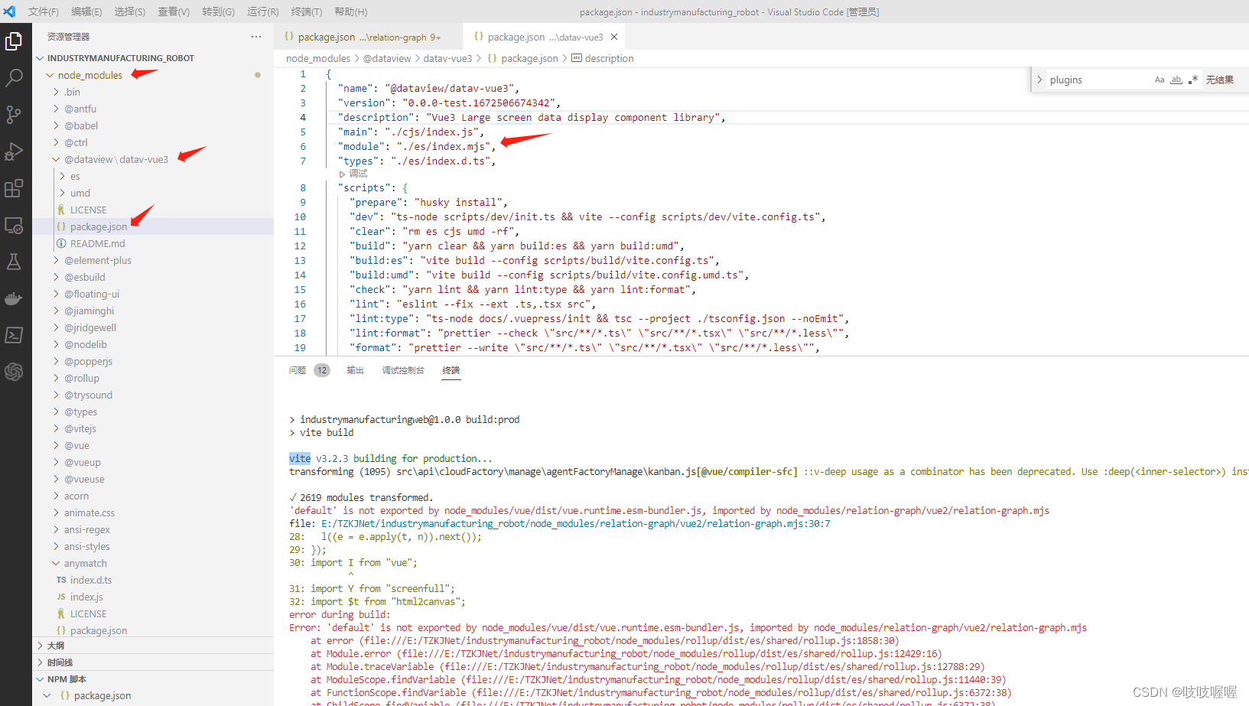Click @dataview breadcrumb segment
1249x706 pixels.
tap(387, 58)
